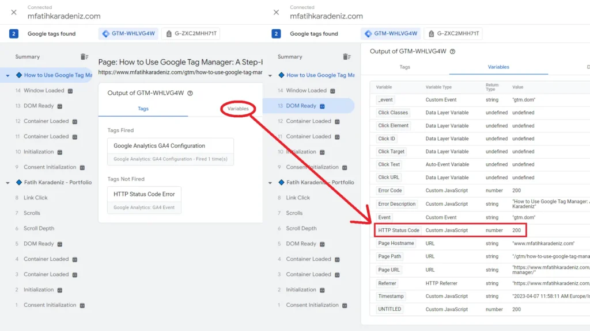Select the GTM-WHLVG4W Tag Manager container pill
The image size is (590, 331).
coord(128,33)
